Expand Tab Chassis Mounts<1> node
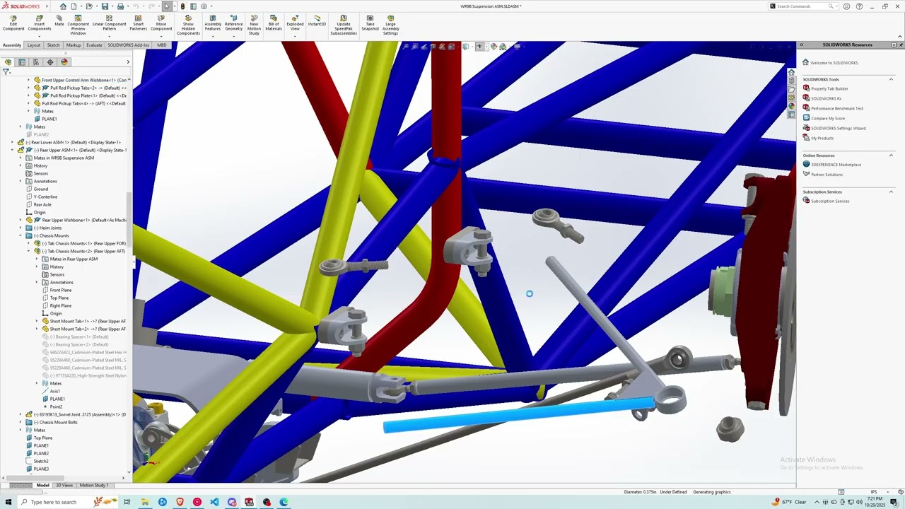This screenshot has width=905, height=509. pos(29,243)
